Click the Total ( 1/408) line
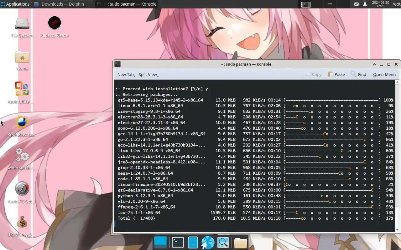This screenshot has height=250, width=401. click(255, 218)
